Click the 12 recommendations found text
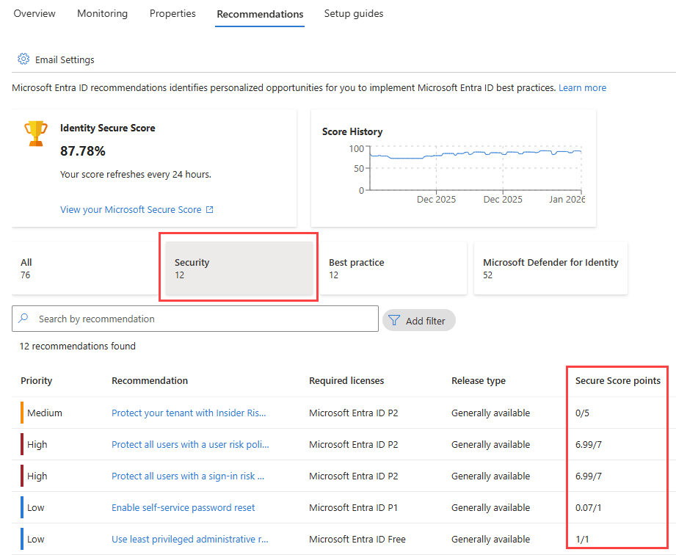Screen dimensions: 676x555 pyautogui.click(x=78, y=347)
